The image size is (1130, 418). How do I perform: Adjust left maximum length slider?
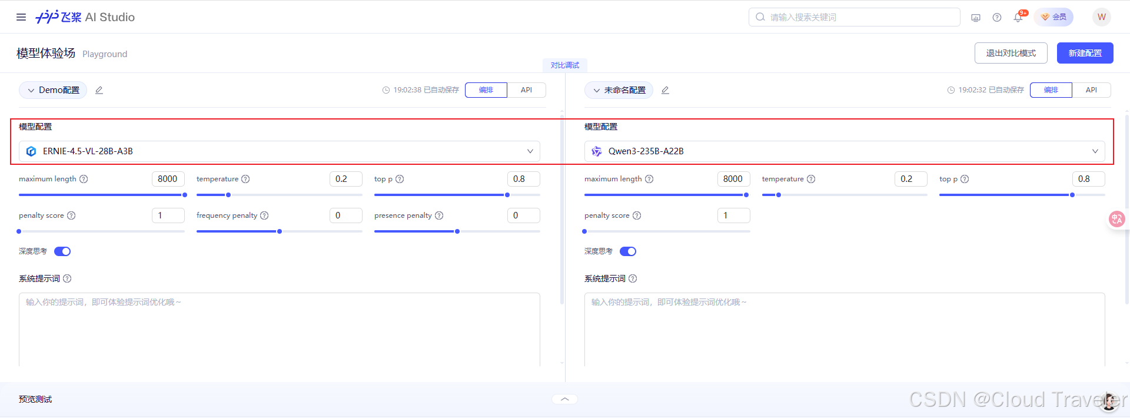(102, 195)
